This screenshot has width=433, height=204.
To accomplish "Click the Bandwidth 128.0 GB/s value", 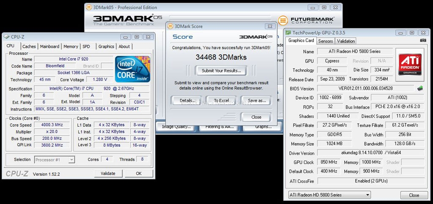I will 405,144.
